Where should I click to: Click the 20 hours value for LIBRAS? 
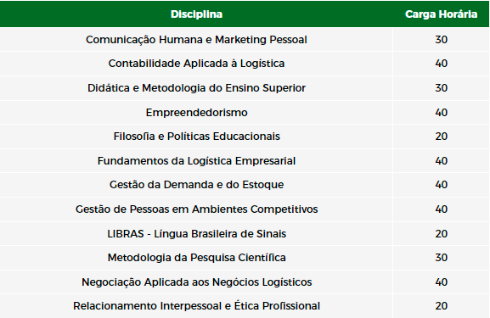442,234
